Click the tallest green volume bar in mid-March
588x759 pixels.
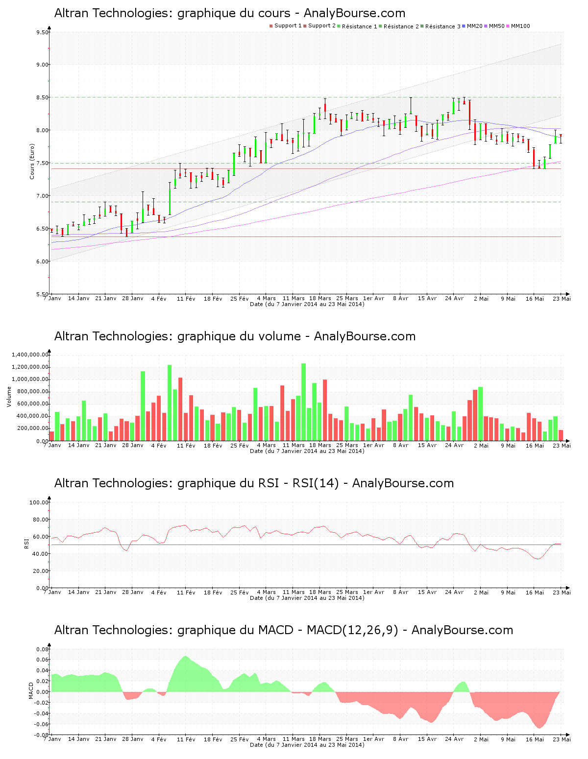(x=304, y=402)
